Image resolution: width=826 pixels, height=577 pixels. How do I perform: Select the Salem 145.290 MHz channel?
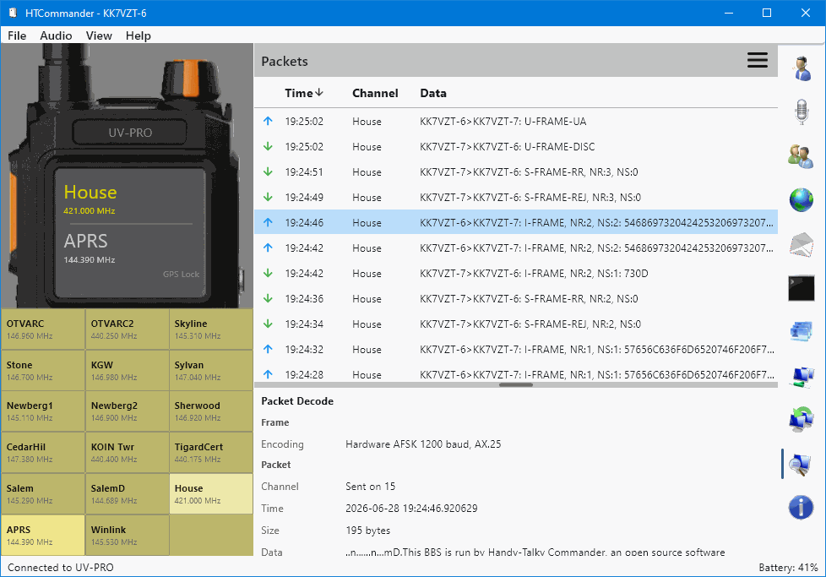pos(43,493)
